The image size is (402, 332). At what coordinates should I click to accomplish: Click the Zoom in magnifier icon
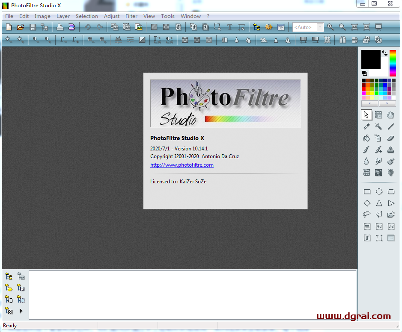(330, 27)
